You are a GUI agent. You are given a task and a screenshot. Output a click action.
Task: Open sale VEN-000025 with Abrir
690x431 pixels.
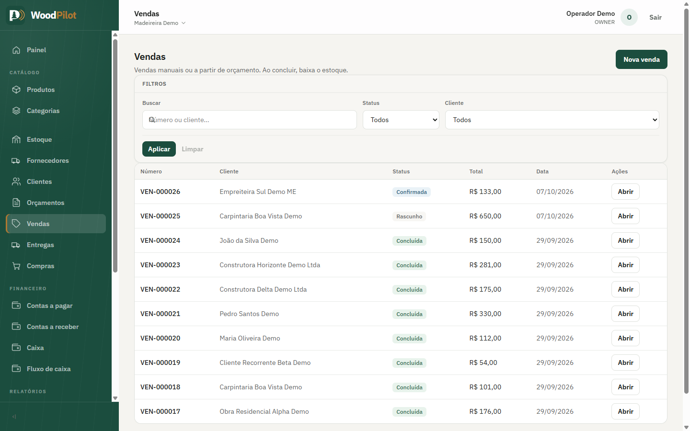point(625,216)
